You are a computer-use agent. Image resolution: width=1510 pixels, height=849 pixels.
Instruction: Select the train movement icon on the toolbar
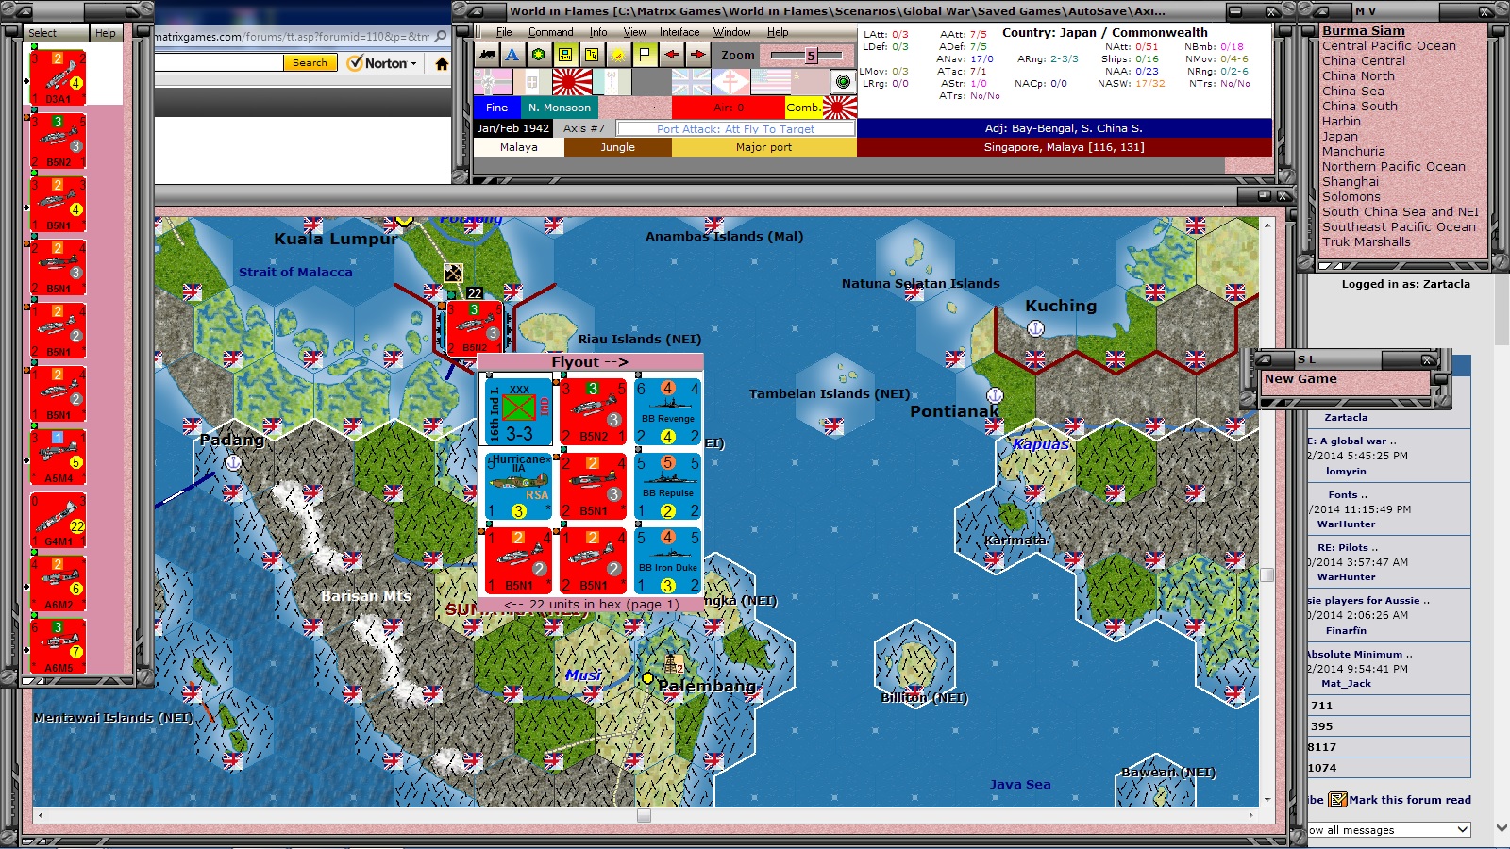click(486, 54)
